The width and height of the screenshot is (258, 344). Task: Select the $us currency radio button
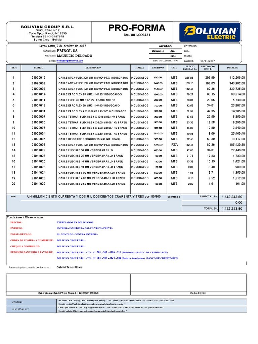pyautogui.click(x=171, y=56)
